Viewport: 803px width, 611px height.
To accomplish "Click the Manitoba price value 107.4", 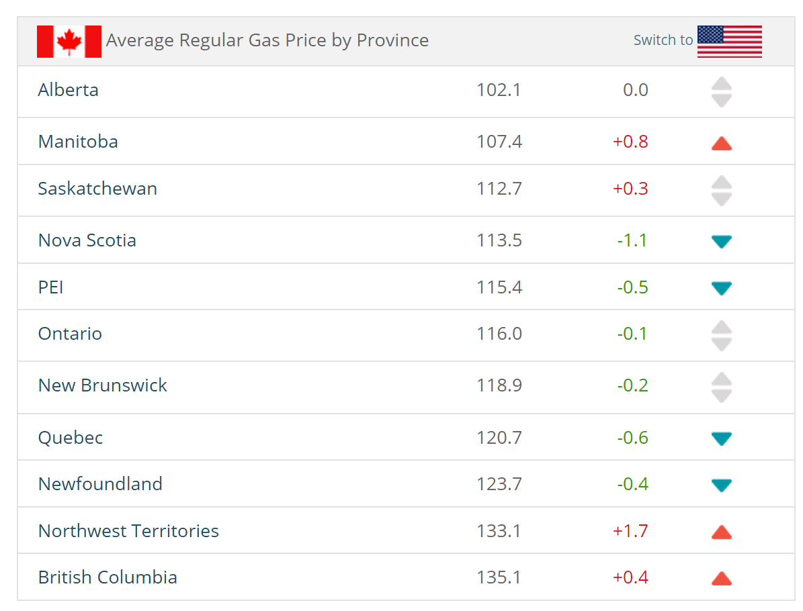I will point(499,142).
